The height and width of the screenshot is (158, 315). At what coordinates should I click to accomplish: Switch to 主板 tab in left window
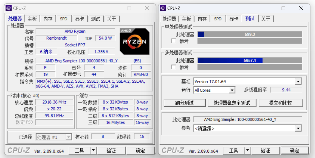pyautogui.click(x=32, y=19)
